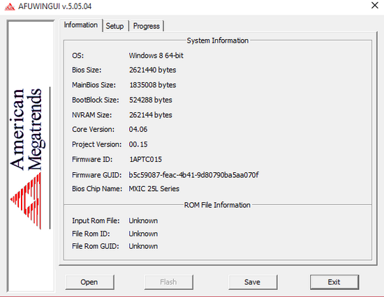Image resolution: width=384 pixels, height=297 pixels.
Task: Click the 'Project Version:' label
Action: pyautogui.click(x=97, y=144)
